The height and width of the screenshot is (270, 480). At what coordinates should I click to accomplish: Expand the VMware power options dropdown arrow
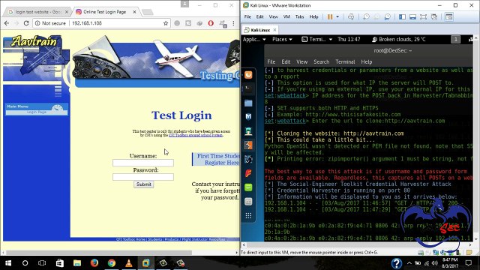337,16
